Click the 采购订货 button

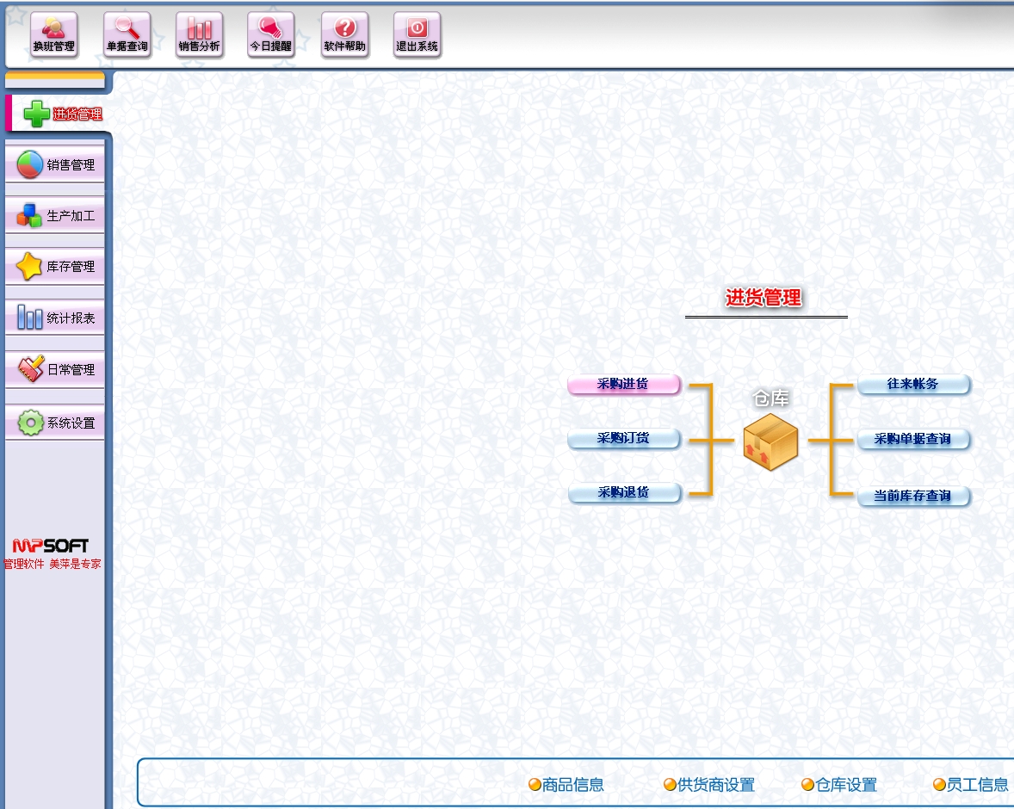(x=623, y=439)
